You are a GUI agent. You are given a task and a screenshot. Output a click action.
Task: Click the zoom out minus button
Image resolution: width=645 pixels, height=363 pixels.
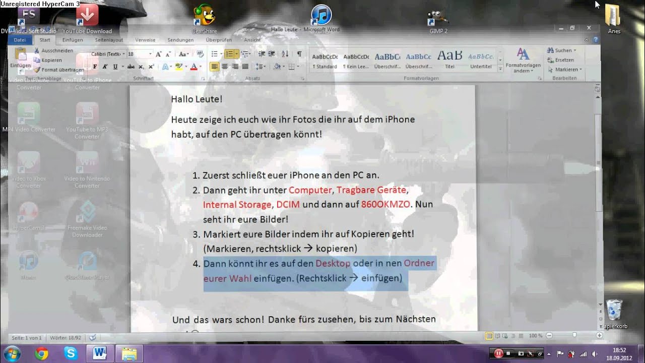point(549,335)
